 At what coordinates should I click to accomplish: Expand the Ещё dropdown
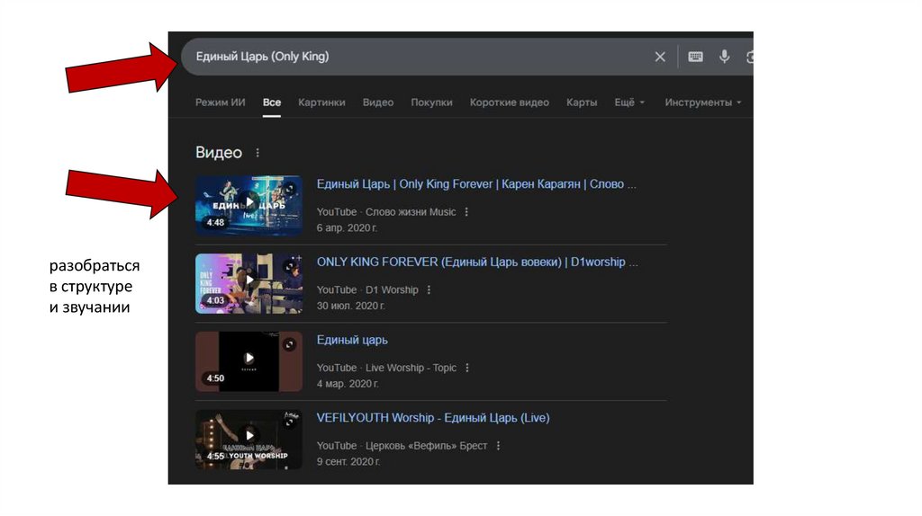629,102
